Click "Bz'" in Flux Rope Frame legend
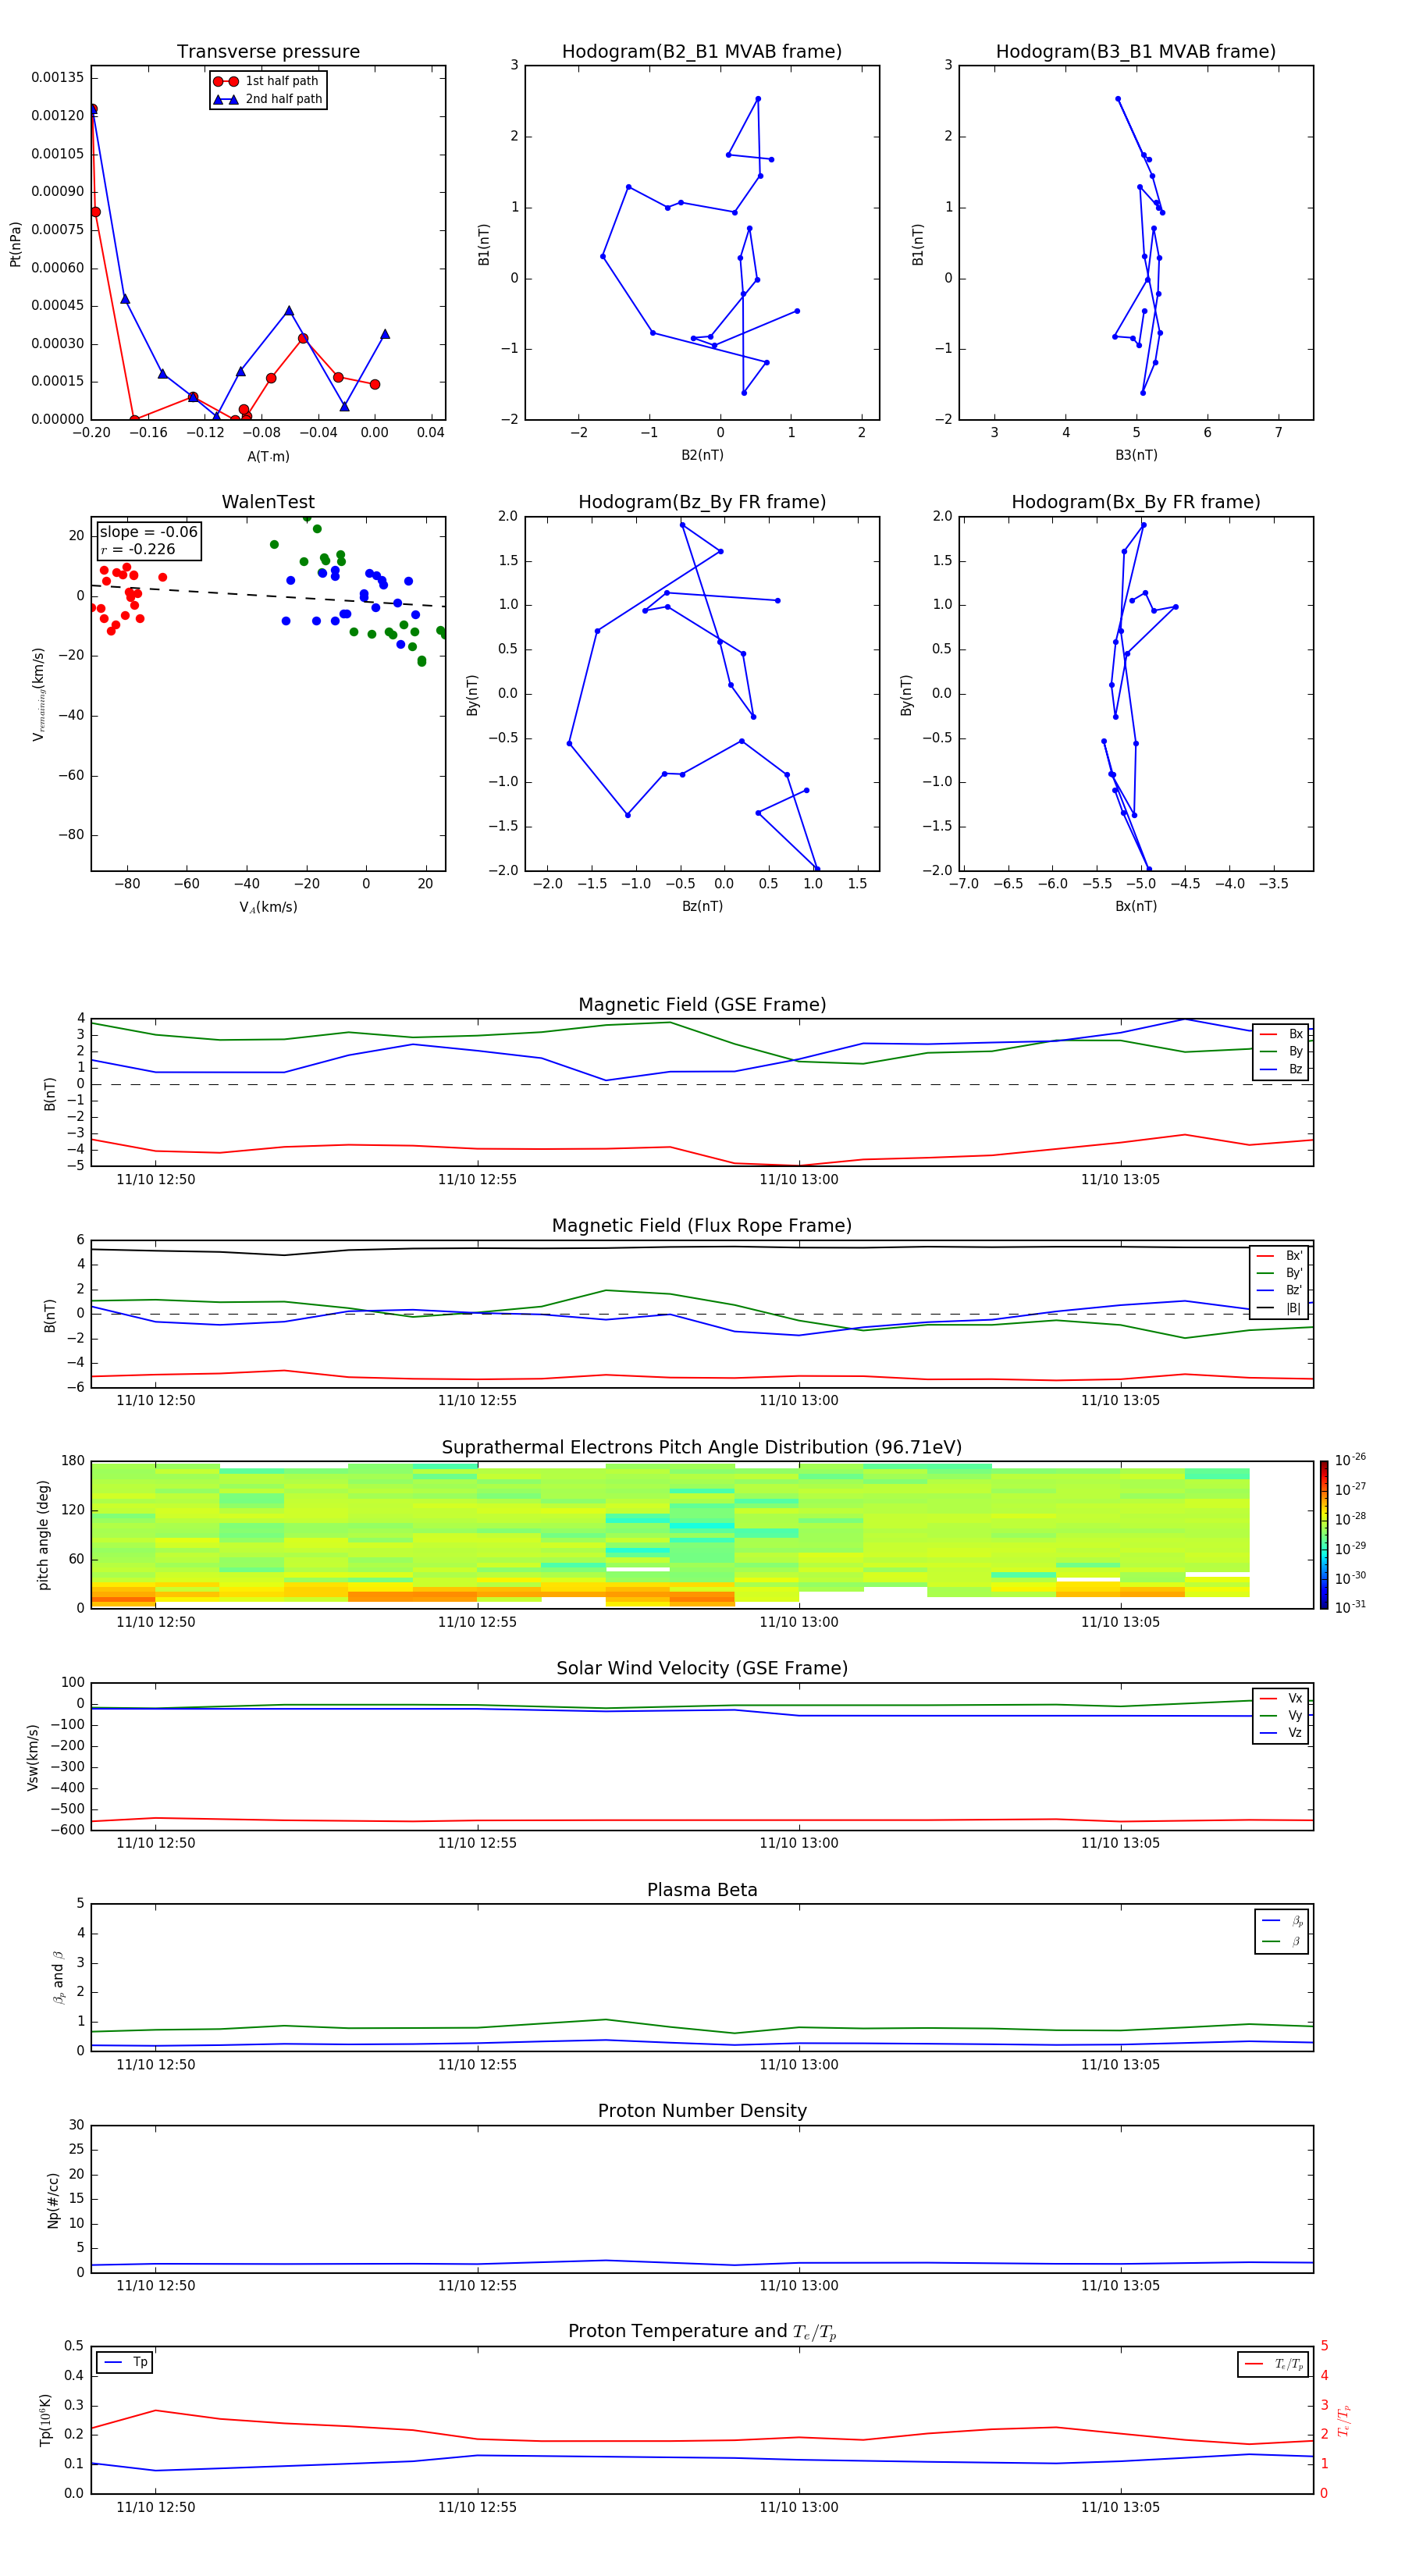The width and height of the screenshot is (1405, 2576). coord(1294,1290)
